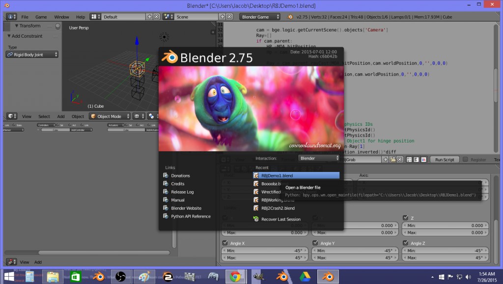Disable the Z axis limit checkbox
Image resolution: width=503 pixels, height=284 pixels.
click(x=405, y=217)
